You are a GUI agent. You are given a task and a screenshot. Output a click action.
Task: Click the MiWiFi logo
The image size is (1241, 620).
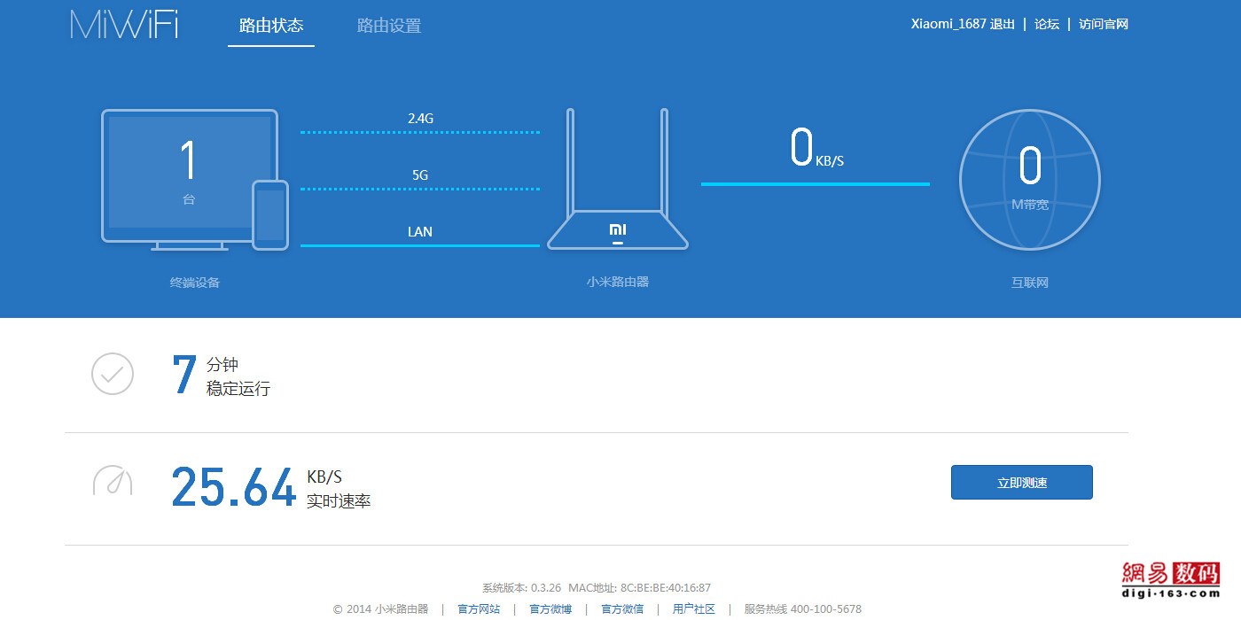click(125, 24)
